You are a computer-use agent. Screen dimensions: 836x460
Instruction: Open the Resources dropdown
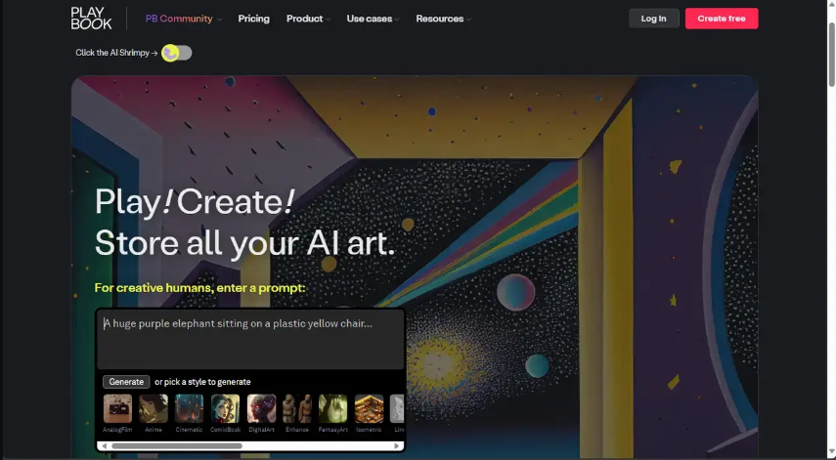(443, 19)
